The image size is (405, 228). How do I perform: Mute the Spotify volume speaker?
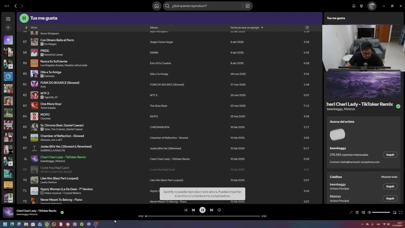coord(369,212)
